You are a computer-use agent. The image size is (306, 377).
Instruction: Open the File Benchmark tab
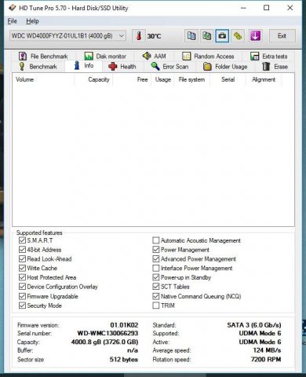pos(43,56)
